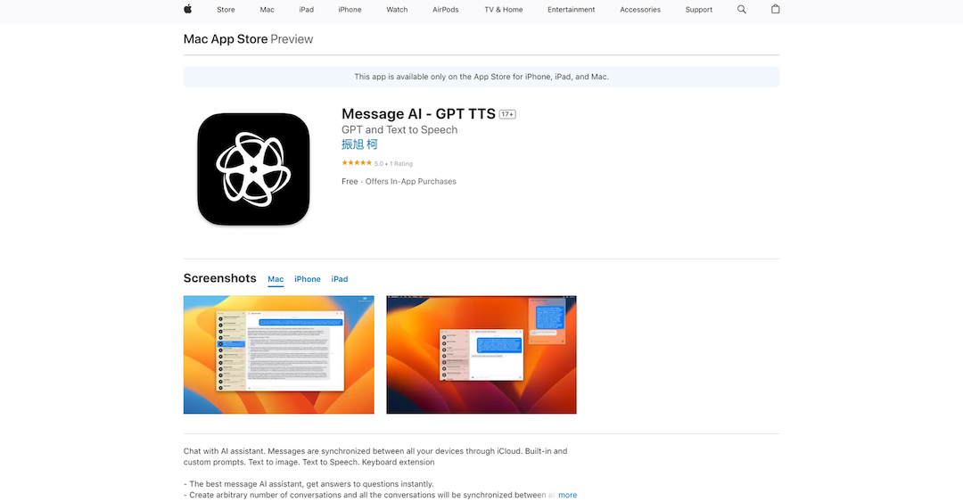Image resolution: width=963 pixels, height=502 pixels.
Task: Click the Message AI app icon
Action: (253, 169)
